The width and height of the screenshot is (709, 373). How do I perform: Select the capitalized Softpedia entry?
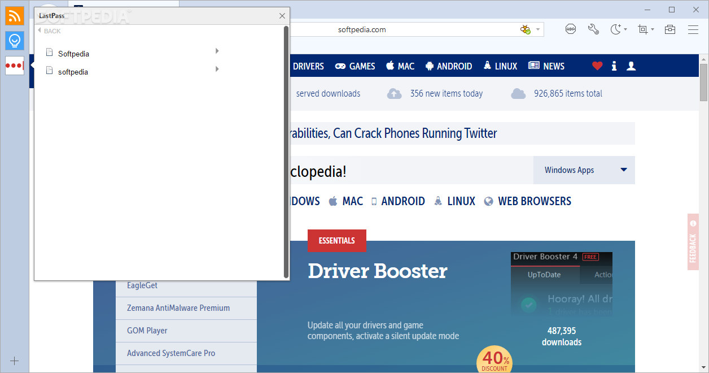pos(73,54)
